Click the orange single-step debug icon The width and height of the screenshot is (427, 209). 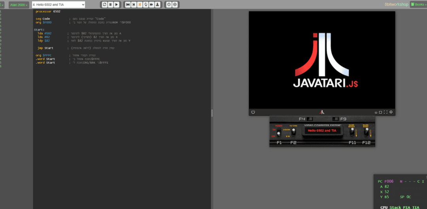(x=140, y=5)
